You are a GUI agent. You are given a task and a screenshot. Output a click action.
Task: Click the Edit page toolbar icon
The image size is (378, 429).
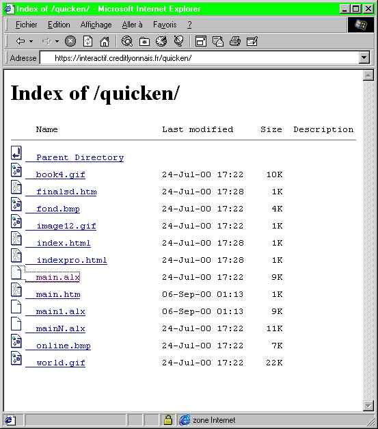click(252, 41)
